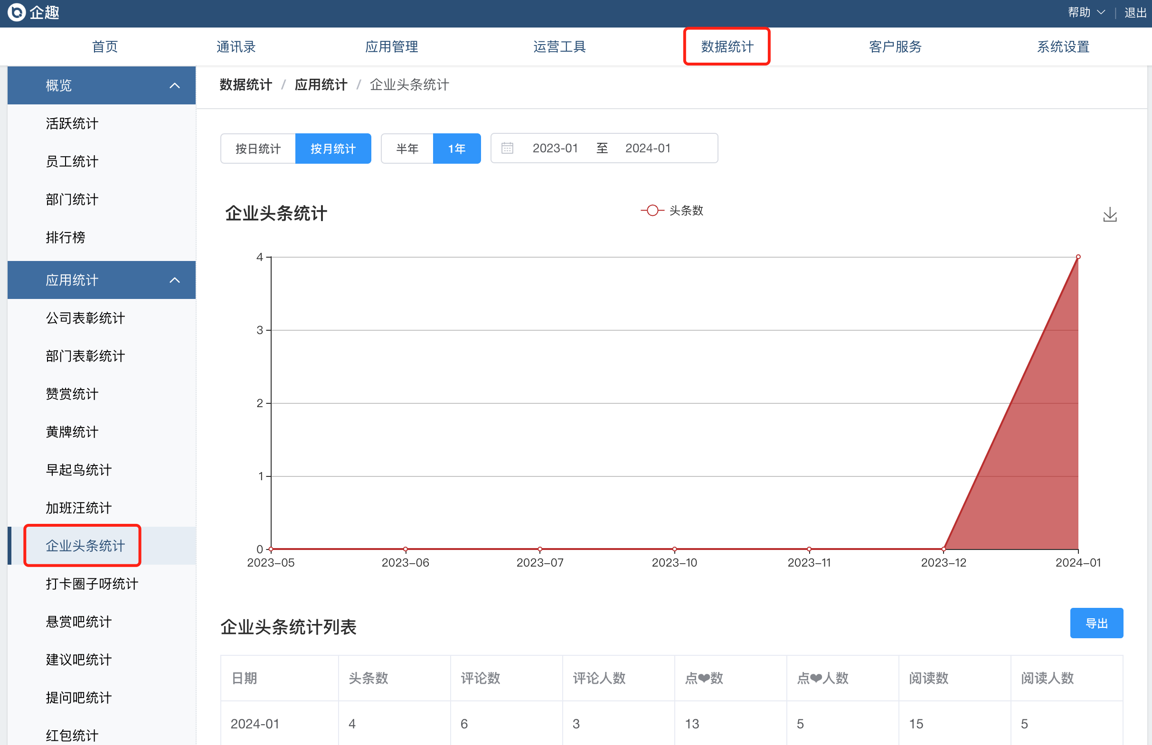Collapse the 应用统计 sidebar section

click(x=174, y=280)
